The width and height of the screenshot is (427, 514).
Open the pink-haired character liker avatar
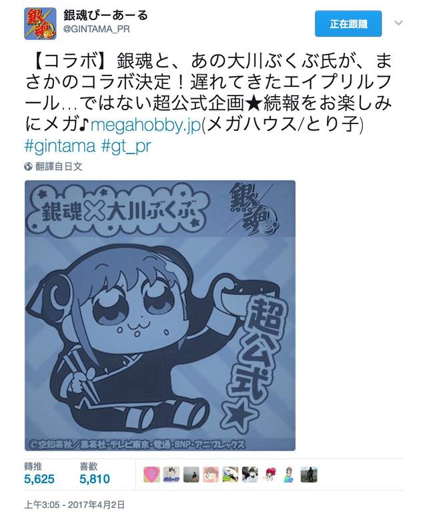click(211, 475)
